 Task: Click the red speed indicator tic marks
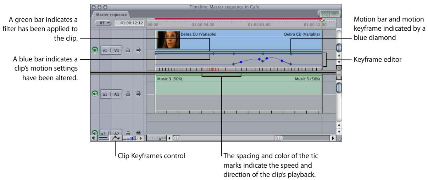click(x=214, y=69)
